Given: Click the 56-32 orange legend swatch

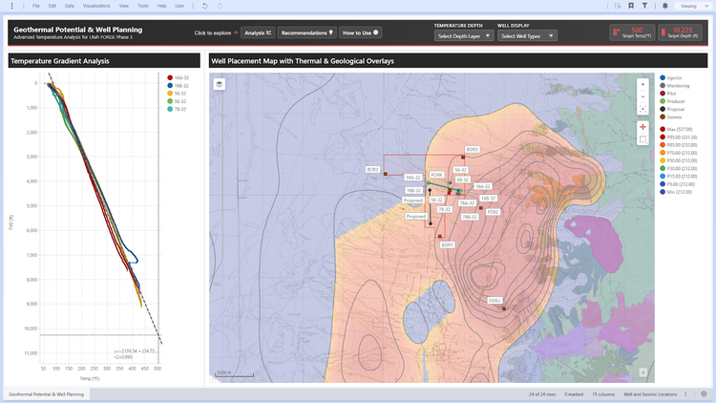Looking at the screenshot, I should pyautogui.click(x=170, y=94).
